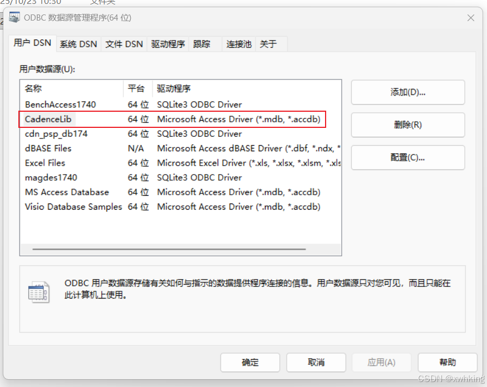This screenshot has height=387, width=487.
Task: Click the Microsoft Excel Driver cell
Action: click(x=249, y=163)
